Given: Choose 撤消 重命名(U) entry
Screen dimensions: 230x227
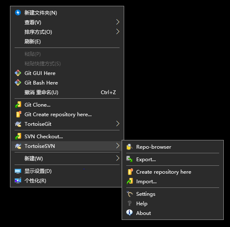Looking at the screenshot, I should (67, 92).
